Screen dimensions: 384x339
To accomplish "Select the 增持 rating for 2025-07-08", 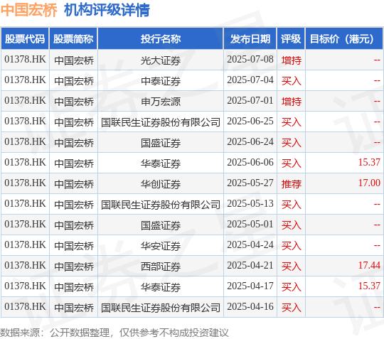I will coord(291,60).
